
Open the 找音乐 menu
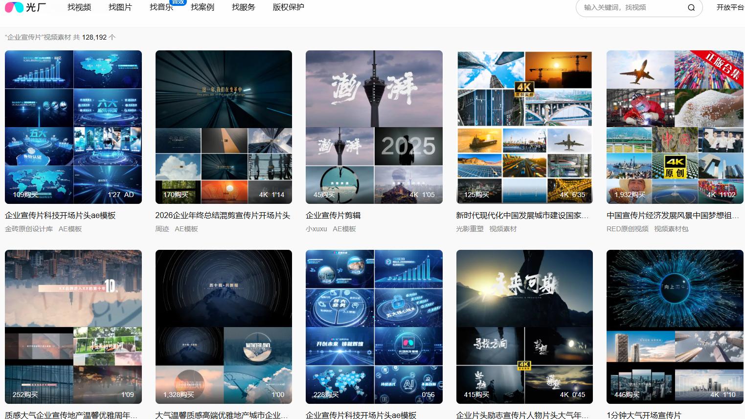[161, 7]
